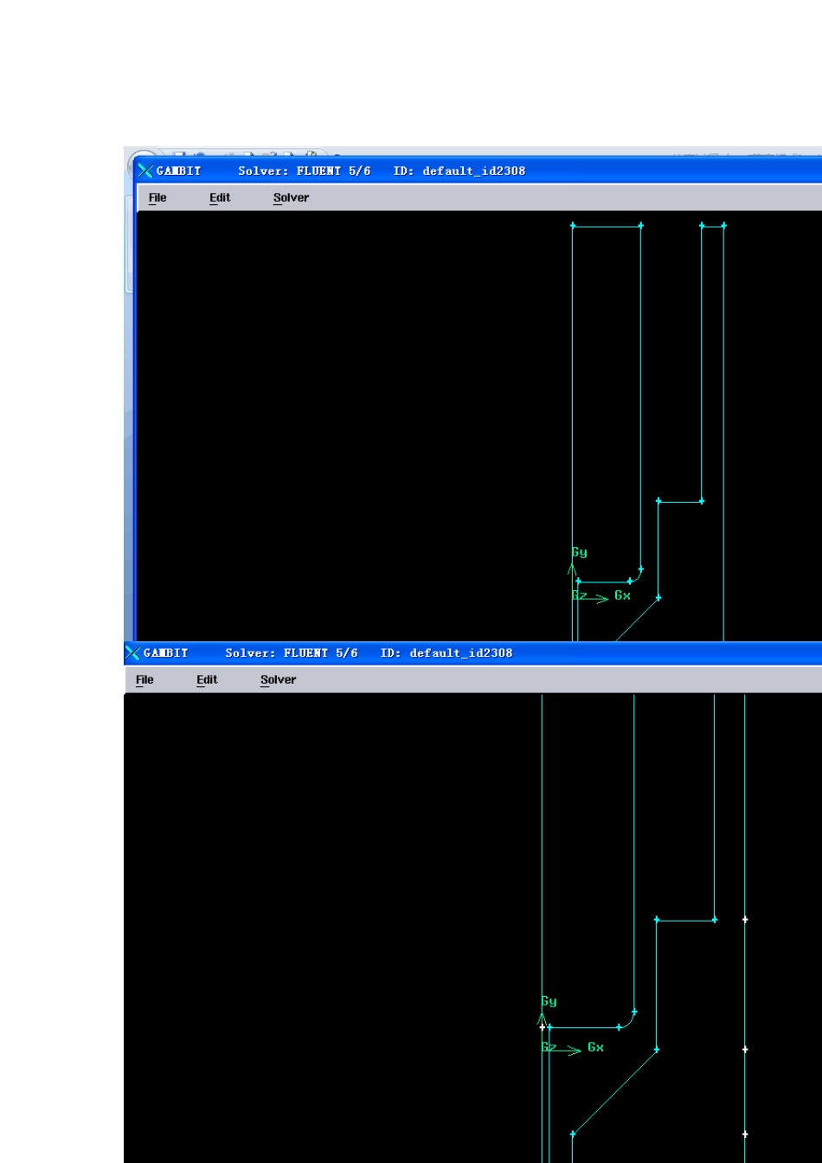Select vertex at bottom of diagonal line in lower viewport
Image resolution: width=822 pixels, height=1163 pixels.
pos(572,1134)
